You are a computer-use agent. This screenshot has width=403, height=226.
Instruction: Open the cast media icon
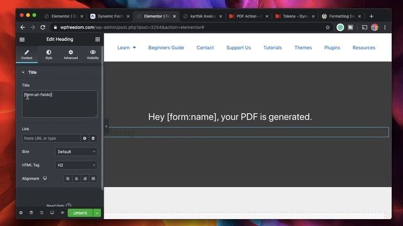[365, 28]
